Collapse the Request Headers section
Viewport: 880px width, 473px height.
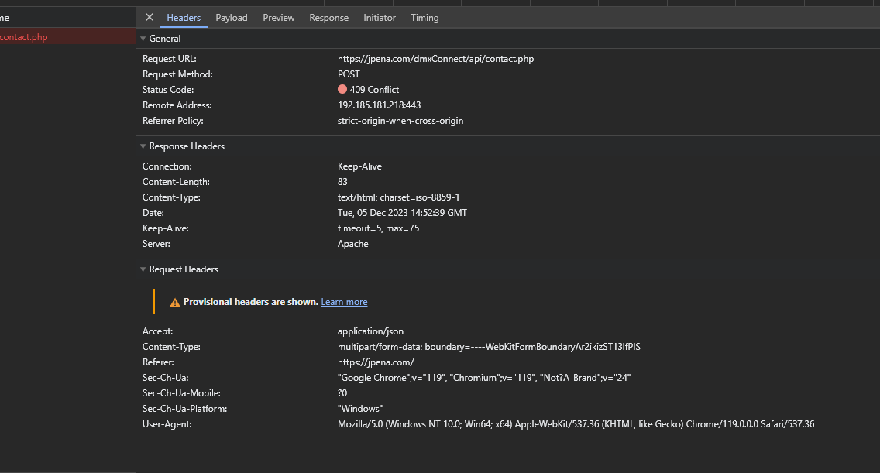coord(143,270)
